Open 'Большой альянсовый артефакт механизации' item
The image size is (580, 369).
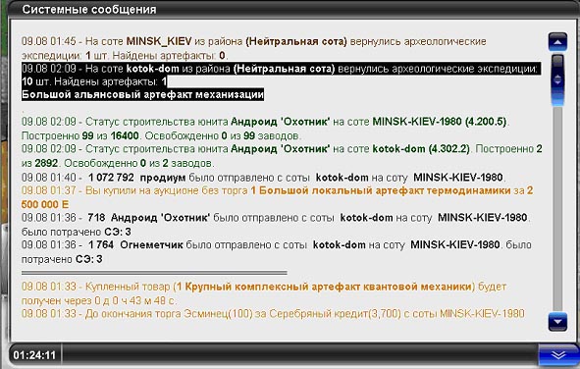point(142,94)
